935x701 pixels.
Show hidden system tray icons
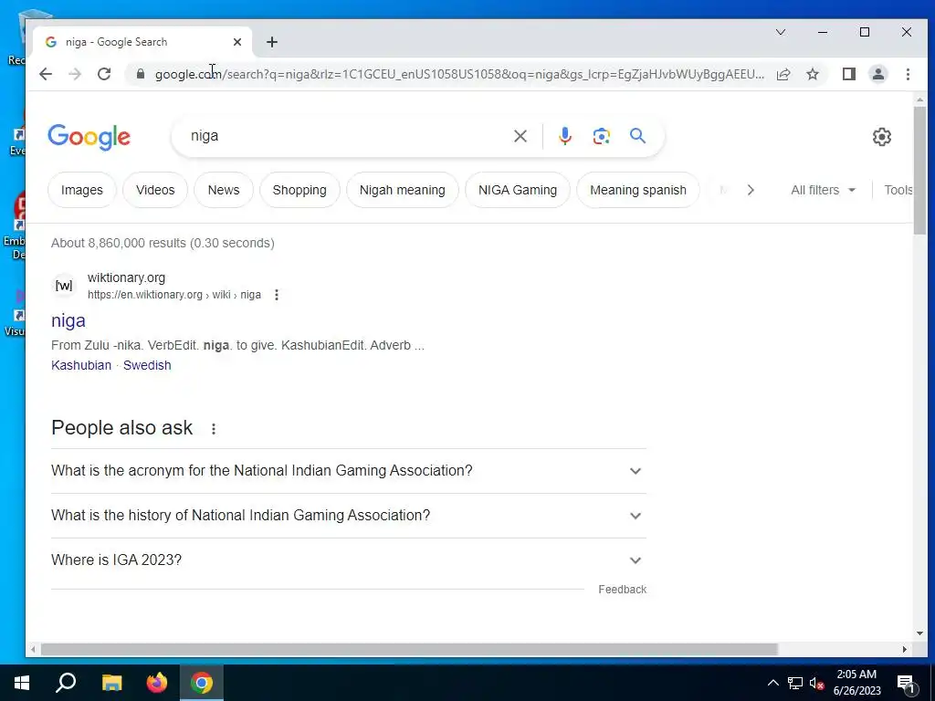(x=772, y=683)
